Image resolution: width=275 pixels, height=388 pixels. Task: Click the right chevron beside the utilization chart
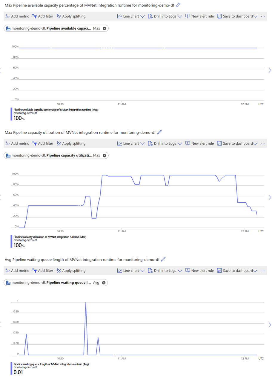270,197
